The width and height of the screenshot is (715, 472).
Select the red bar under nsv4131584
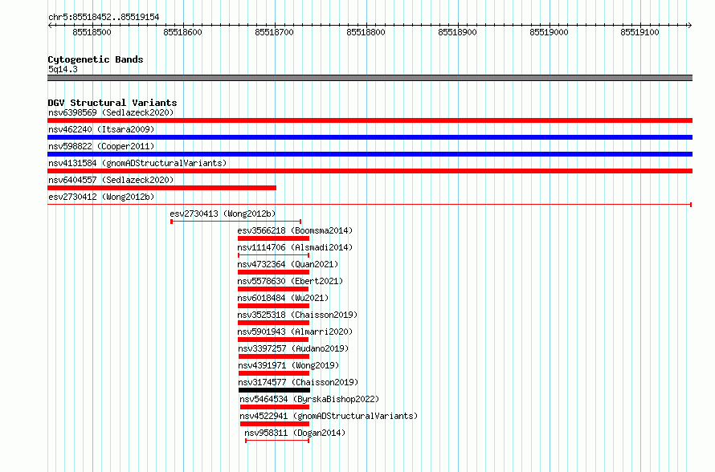370,171
